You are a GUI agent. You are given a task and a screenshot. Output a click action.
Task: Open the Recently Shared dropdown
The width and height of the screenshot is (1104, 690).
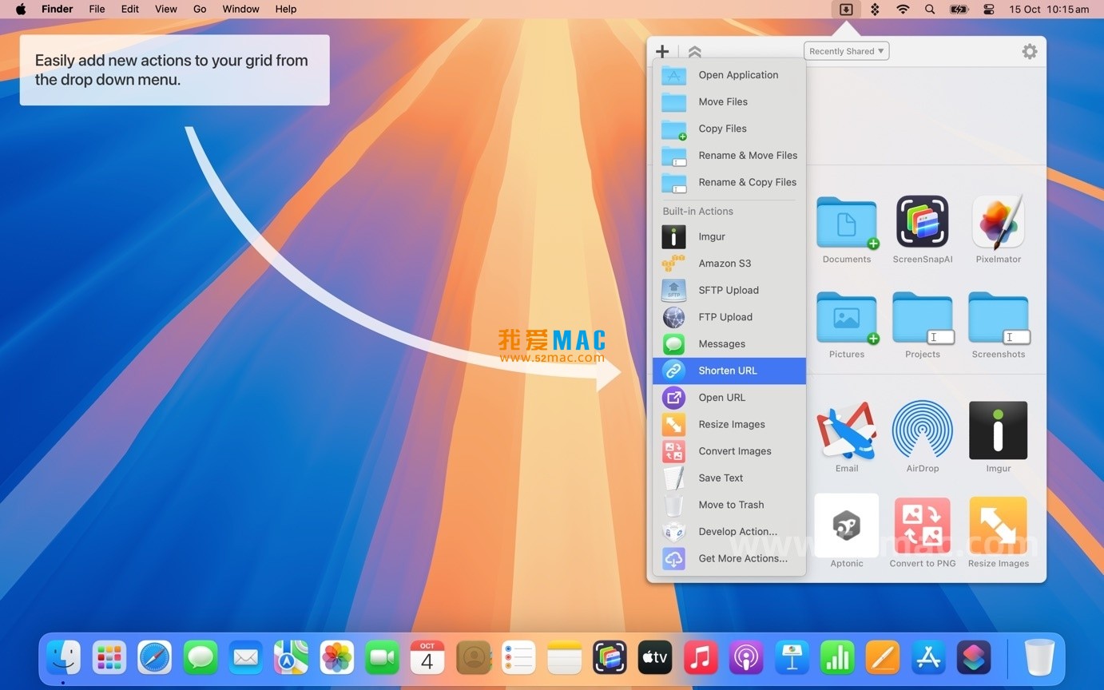pos(846,50)
